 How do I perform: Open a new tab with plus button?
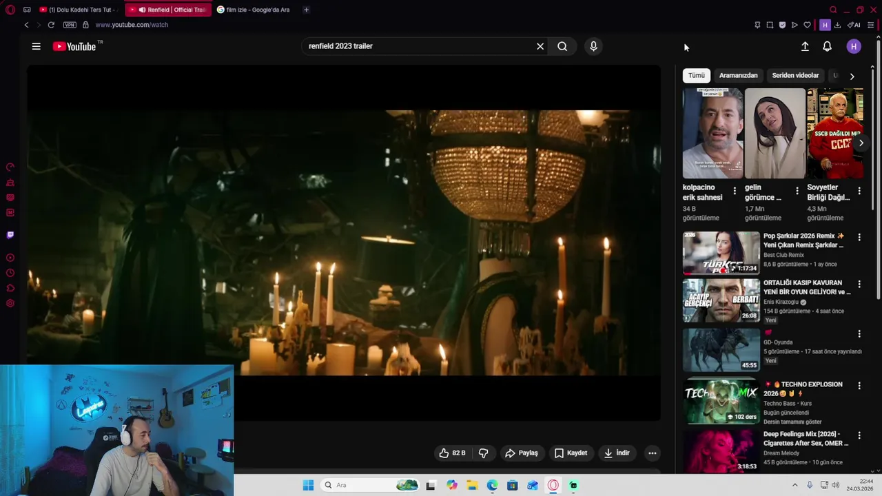[x=306, y=10]
